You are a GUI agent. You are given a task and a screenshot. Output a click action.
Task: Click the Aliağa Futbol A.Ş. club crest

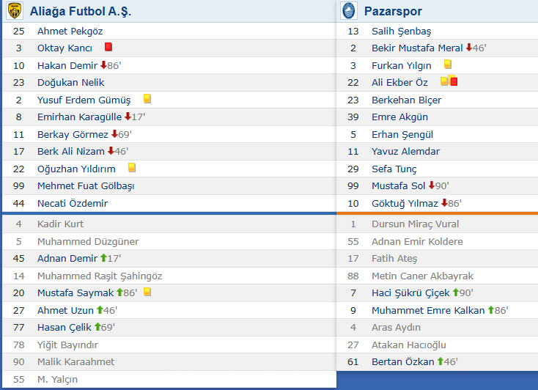[x=15, y=12]
